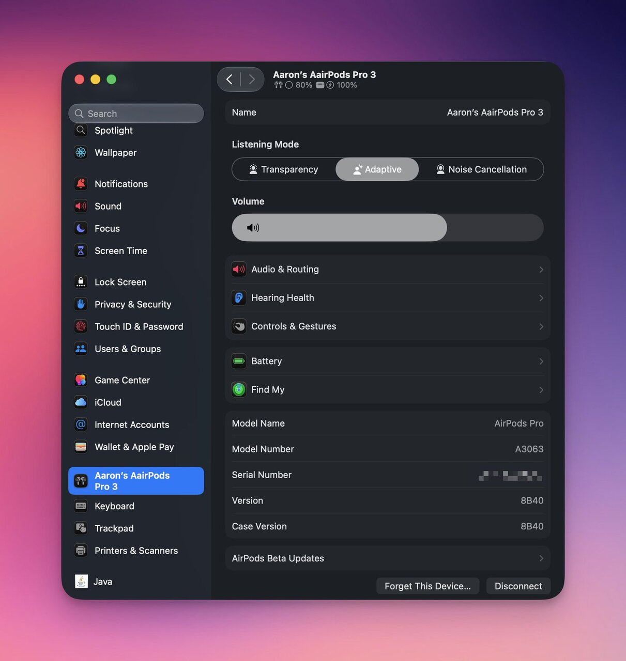
Task: Open Users & Groups settings pane
Action: coord(136,349)
